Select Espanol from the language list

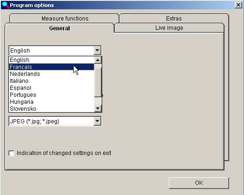pyautogui.click(x=51, y=88)
